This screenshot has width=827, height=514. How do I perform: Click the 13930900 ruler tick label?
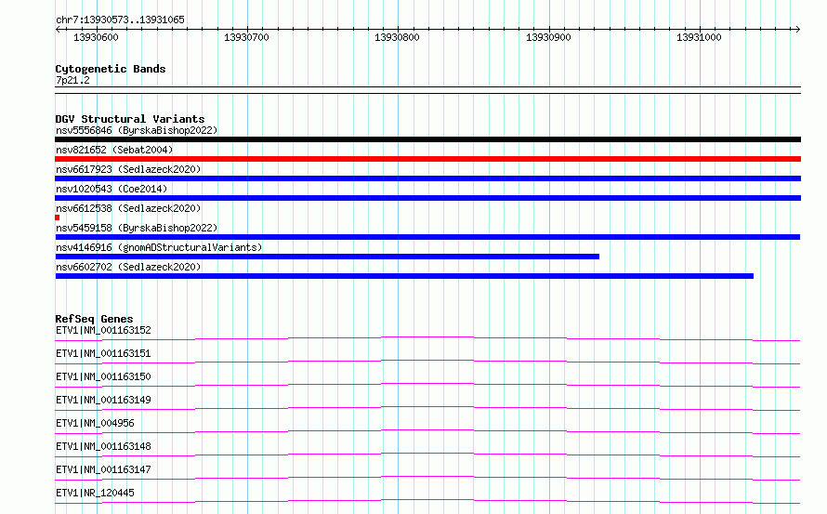(548, 37)
